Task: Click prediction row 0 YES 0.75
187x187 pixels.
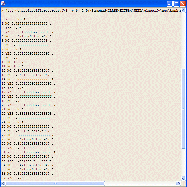Action: click(14, 19)
